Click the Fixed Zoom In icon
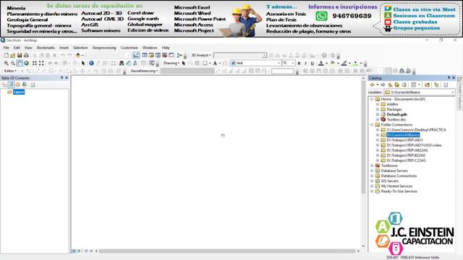This screenshot has width=463, height=260. tap(35, 63)
